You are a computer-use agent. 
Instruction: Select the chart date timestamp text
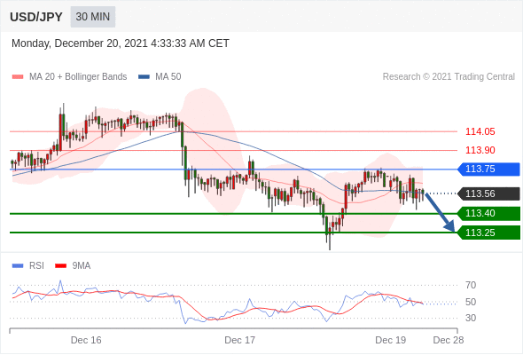click(x=121, y=43)
